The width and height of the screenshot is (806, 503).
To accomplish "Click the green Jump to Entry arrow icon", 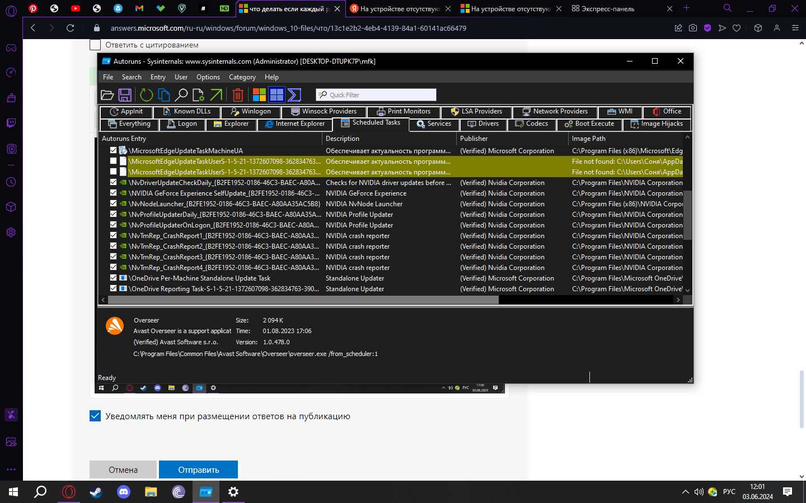I will 216,95.
